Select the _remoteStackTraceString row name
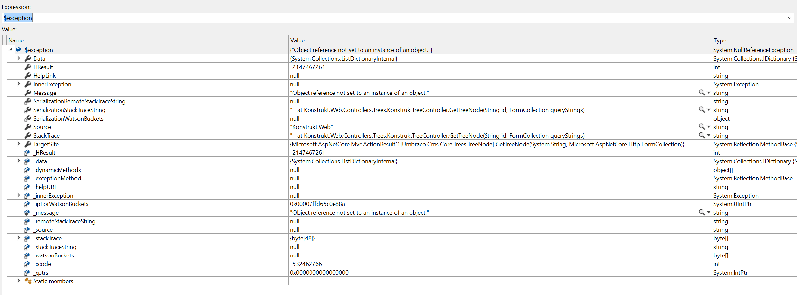 (x=64, y=221)
